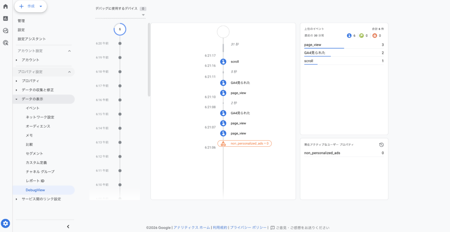This screenshot has height=232, width=450.
Task: Select the 6:17 午前 minute marker
Action: tap(120, 86)
